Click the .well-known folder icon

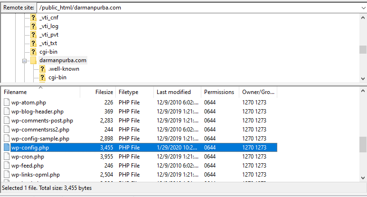(42, 69)
